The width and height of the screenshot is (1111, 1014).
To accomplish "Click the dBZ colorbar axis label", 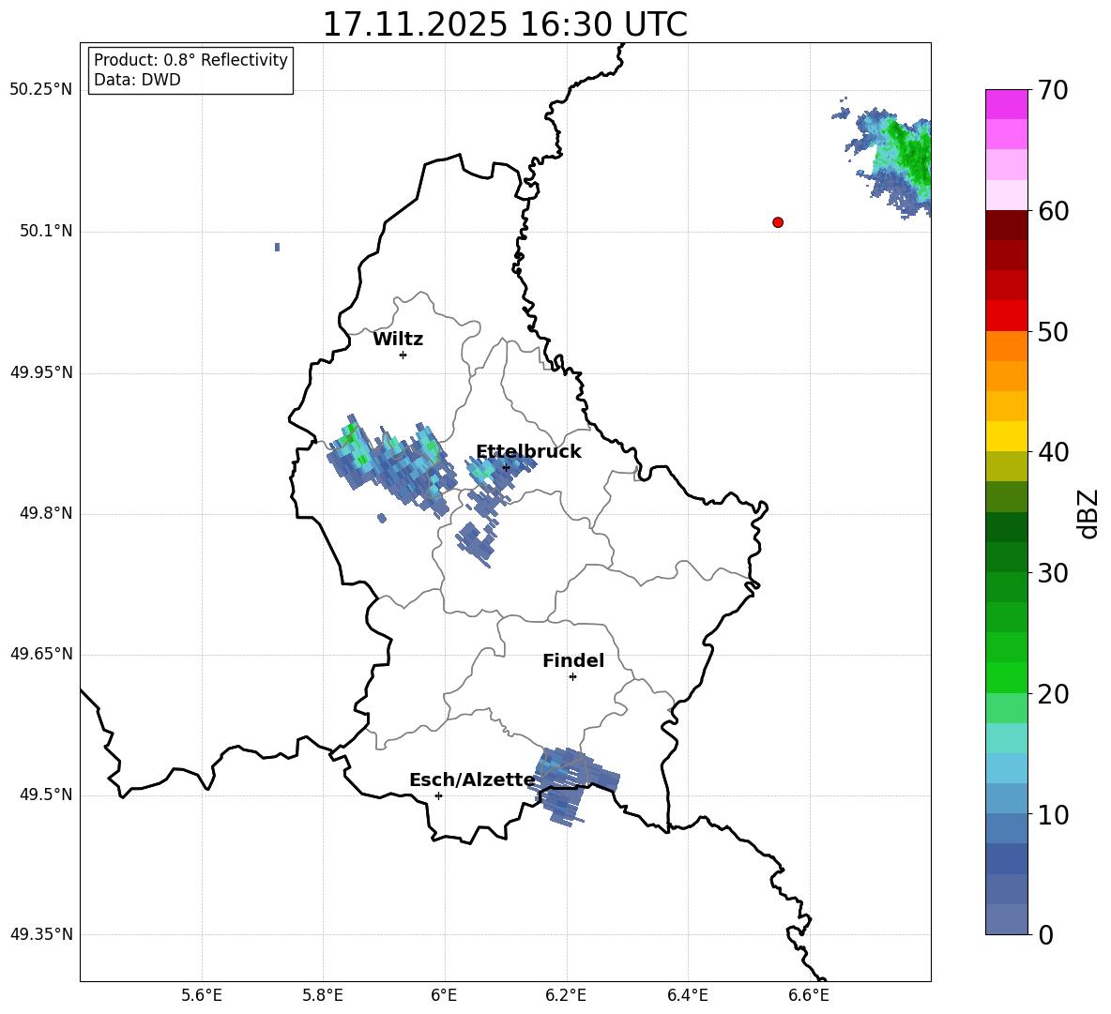I will point(1088,513).
